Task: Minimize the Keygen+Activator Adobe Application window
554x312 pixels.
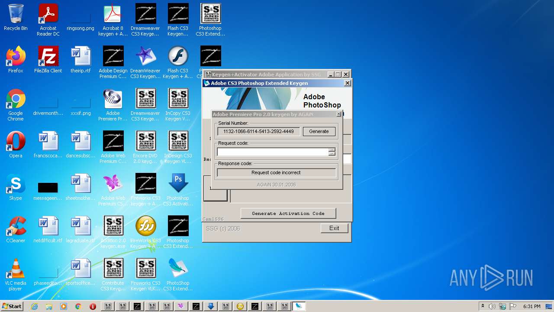Action: pos(331,75)
